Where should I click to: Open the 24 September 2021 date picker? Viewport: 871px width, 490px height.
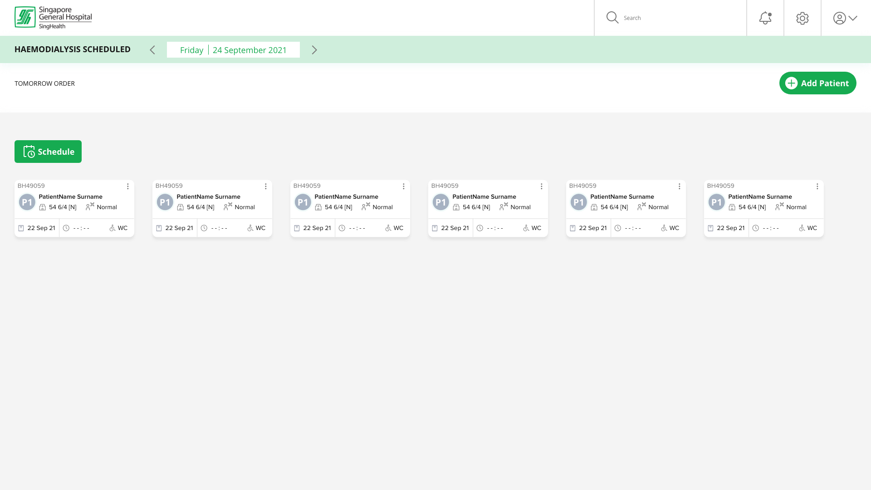click(233, 50)
